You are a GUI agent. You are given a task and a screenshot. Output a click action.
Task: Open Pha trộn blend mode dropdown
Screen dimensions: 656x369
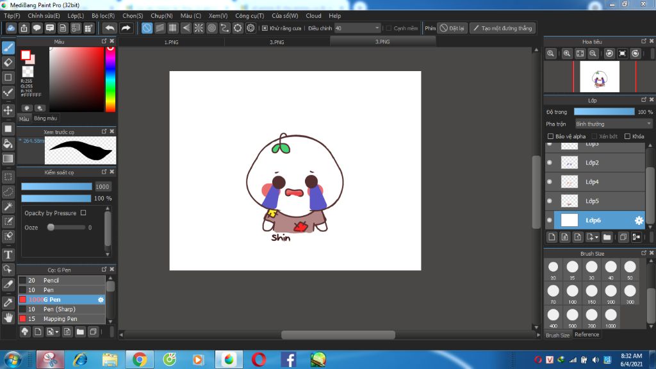(x=613, y=124)
